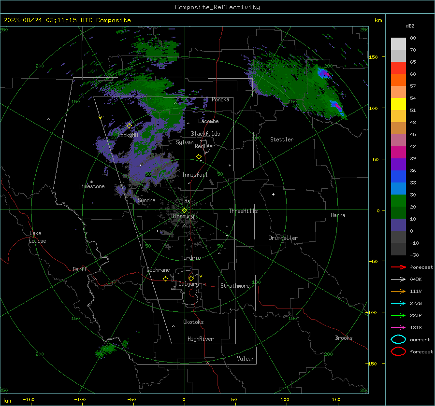Image resolution: width=435 pixels, height=406 pixels.
Task: Click the Sundre label
Action: [146, 200]
